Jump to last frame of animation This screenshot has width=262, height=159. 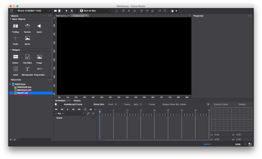coord(79,110)
